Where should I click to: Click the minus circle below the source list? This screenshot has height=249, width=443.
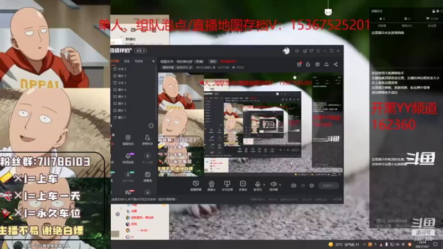click(x=151, y=126)
